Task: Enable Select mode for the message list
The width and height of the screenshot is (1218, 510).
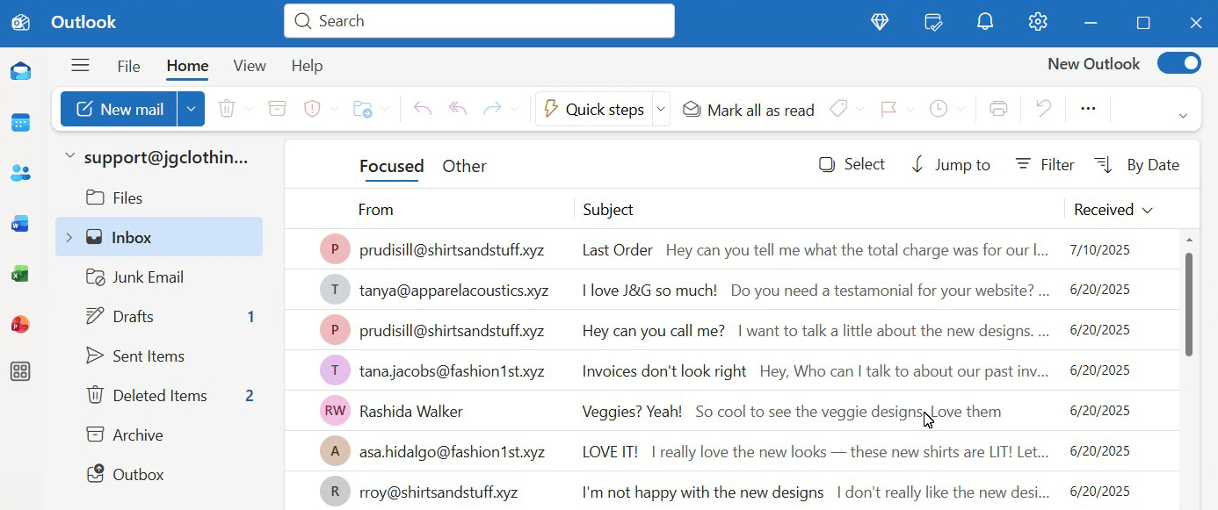Action: pos(850,164)
